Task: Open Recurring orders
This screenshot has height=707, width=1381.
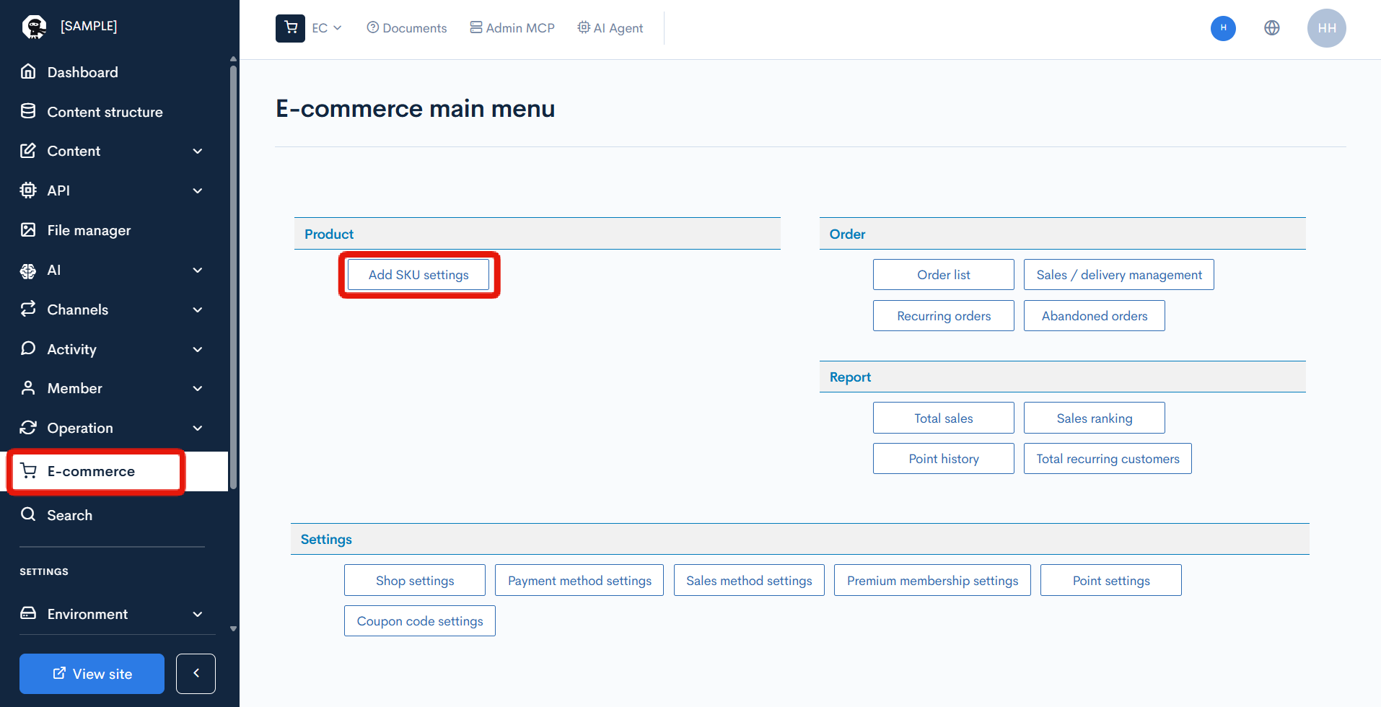Action: point(943,316)
